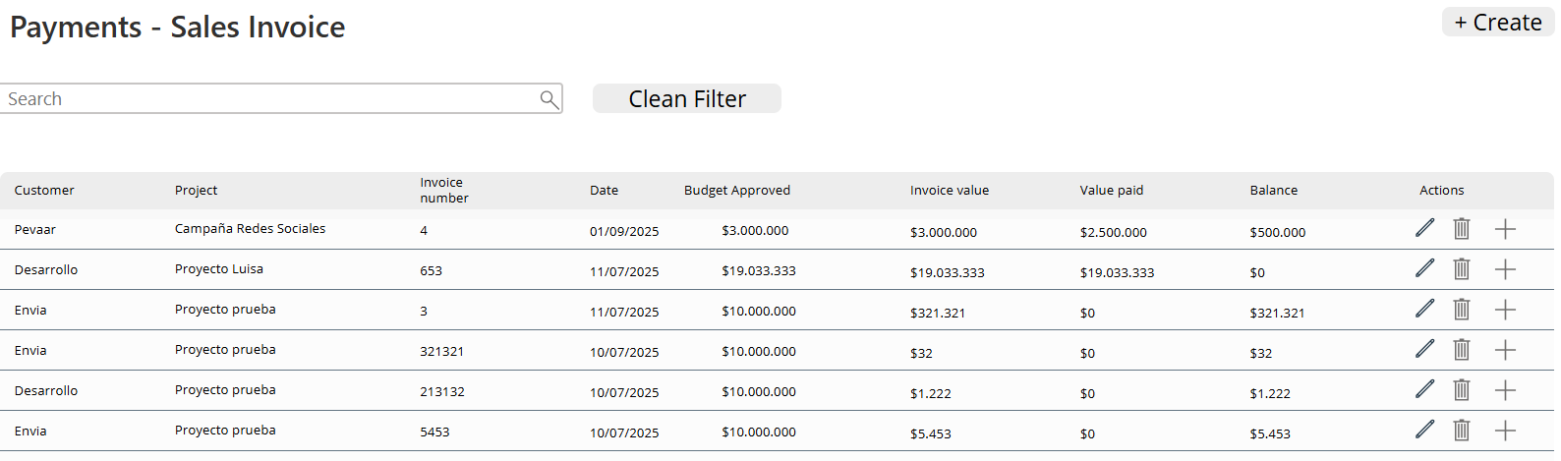Click the Budget Approved column header
This screenshot has width=1561, height=461.
point(736,191)
